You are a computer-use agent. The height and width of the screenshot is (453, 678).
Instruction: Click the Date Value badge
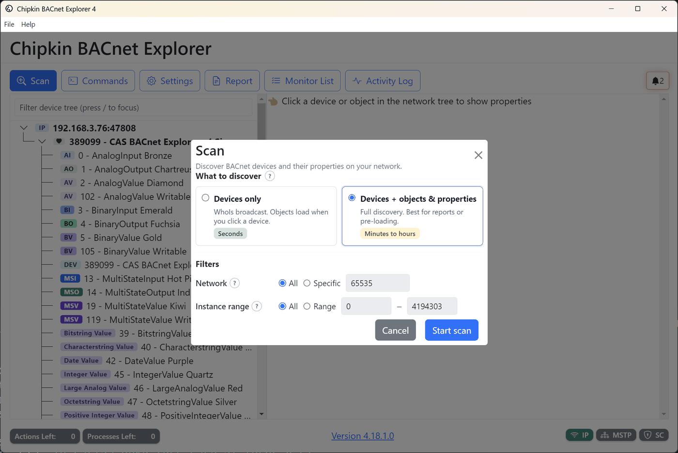point(81,361)
